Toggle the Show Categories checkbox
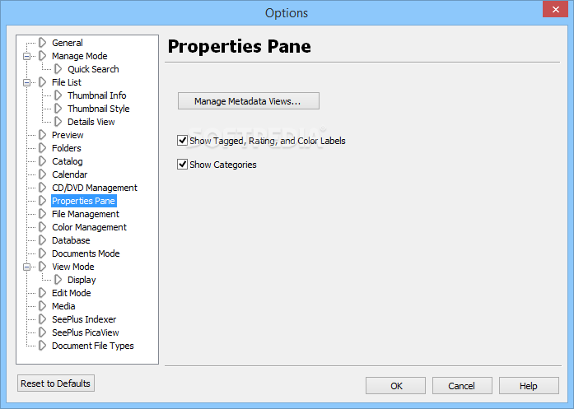 pos(182,165)
